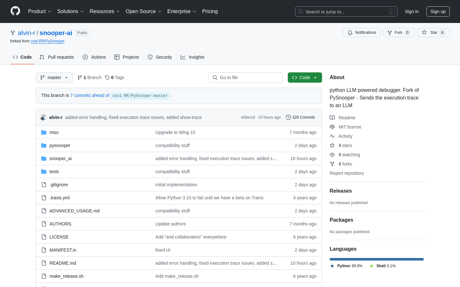Screen dimensions: 460x287
Task: Open the AUTHORS file
Action: click(60, 224)
